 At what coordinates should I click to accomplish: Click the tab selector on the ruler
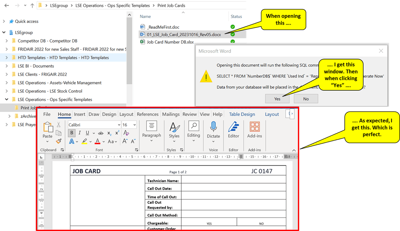41,157
